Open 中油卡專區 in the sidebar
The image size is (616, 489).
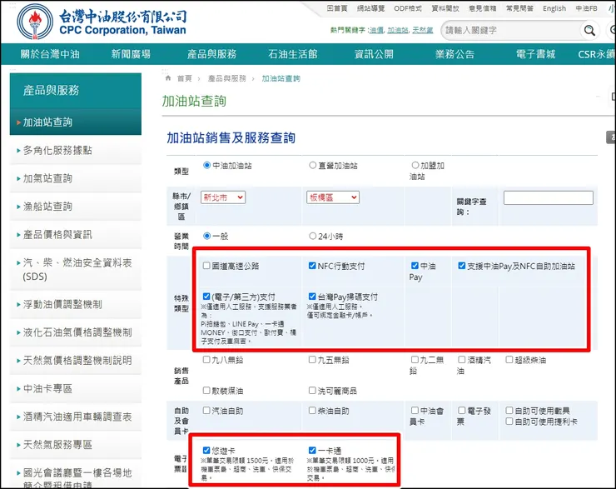76,389
